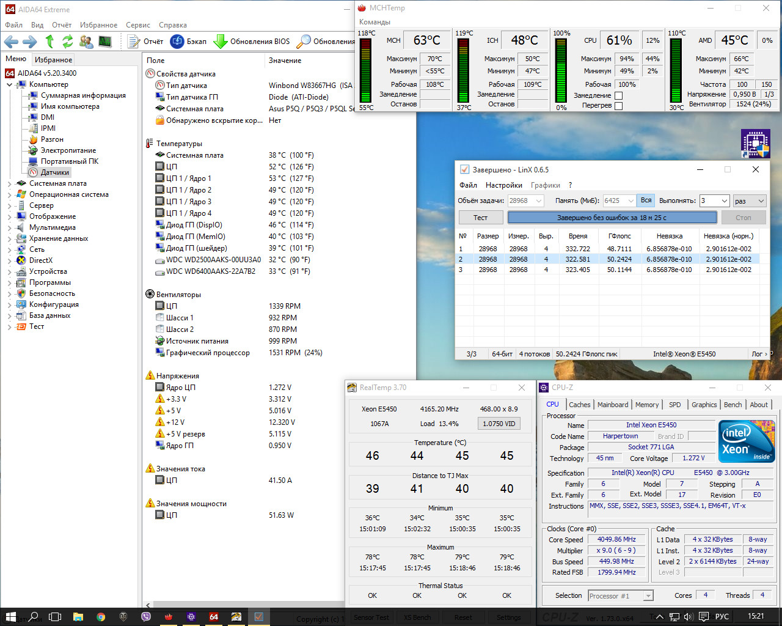Toggle the Вся memory button in LinX
The image size is (782, 626).
point(646,201)
